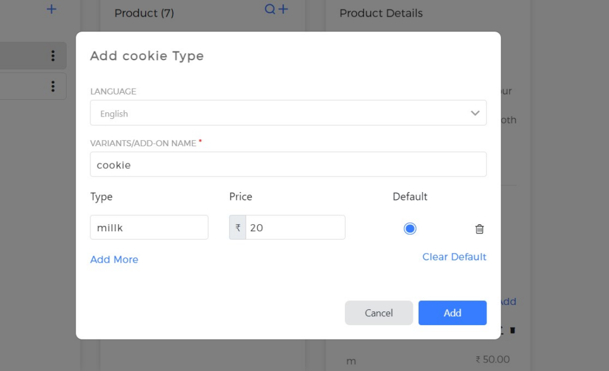Click the plus icon in the top-left corner
The image size is (609, 371).
coord(51,9)
